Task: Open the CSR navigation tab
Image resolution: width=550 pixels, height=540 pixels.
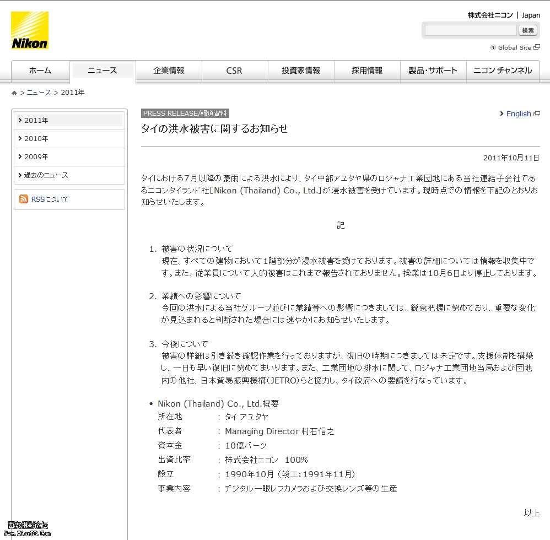Action: 234,71
